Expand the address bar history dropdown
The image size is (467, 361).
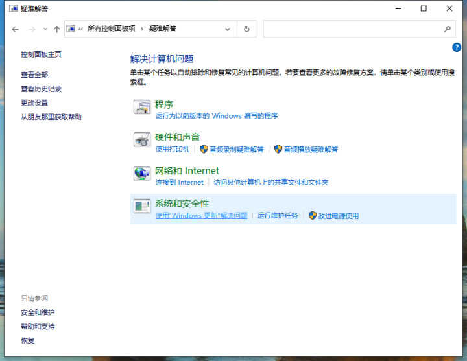[228, 29]
